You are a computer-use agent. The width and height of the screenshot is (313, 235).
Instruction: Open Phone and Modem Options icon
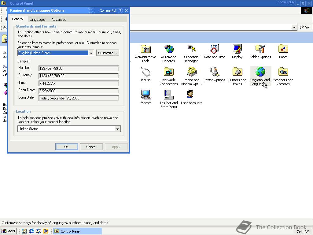pos(191,72)
